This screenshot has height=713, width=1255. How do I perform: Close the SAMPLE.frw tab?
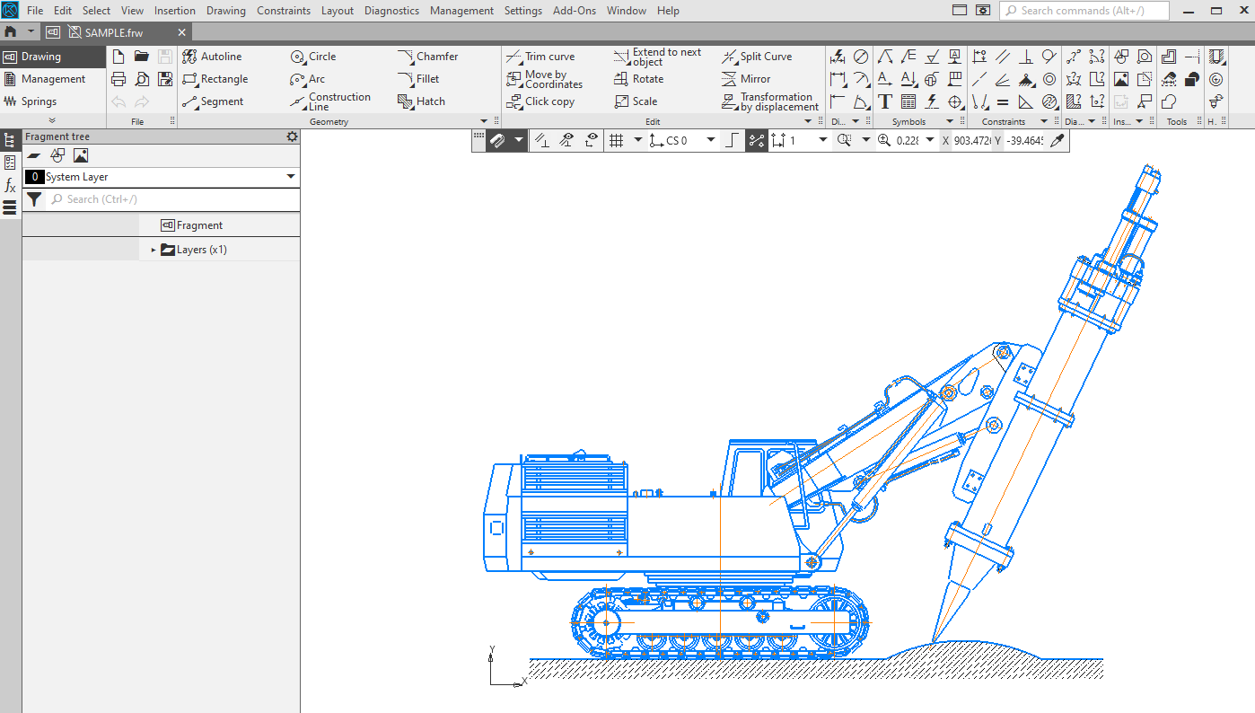181,32
